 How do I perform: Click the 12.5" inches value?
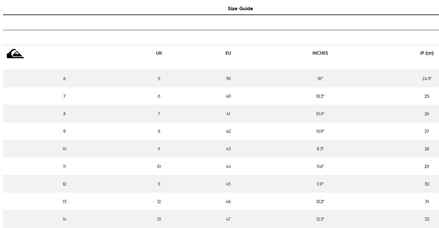pyautogui.click(x=320, y=219)
